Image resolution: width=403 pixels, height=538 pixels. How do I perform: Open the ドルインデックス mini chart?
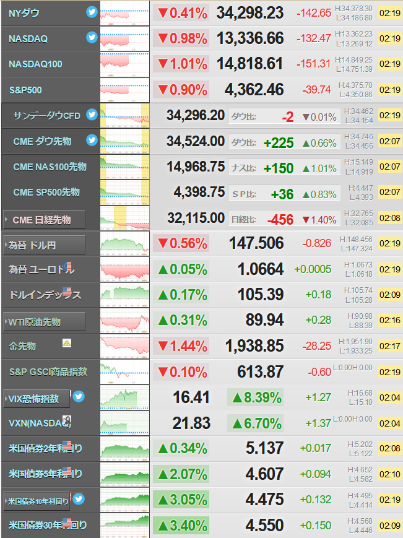(x=125, y=295)
